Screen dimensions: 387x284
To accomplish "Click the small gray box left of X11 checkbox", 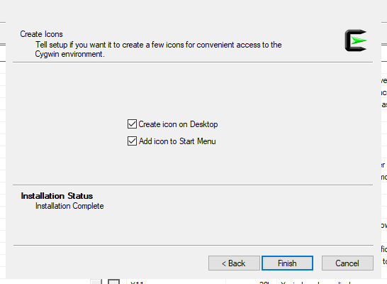I will 96,282.
